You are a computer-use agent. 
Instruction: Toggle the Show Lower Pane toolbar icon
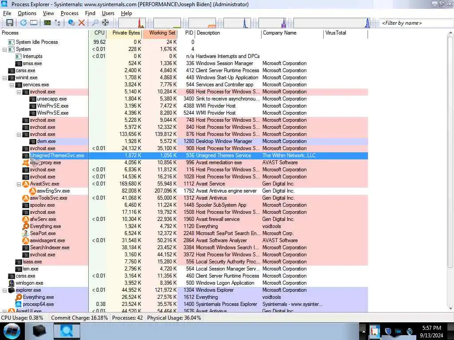(x=34, y=23)
